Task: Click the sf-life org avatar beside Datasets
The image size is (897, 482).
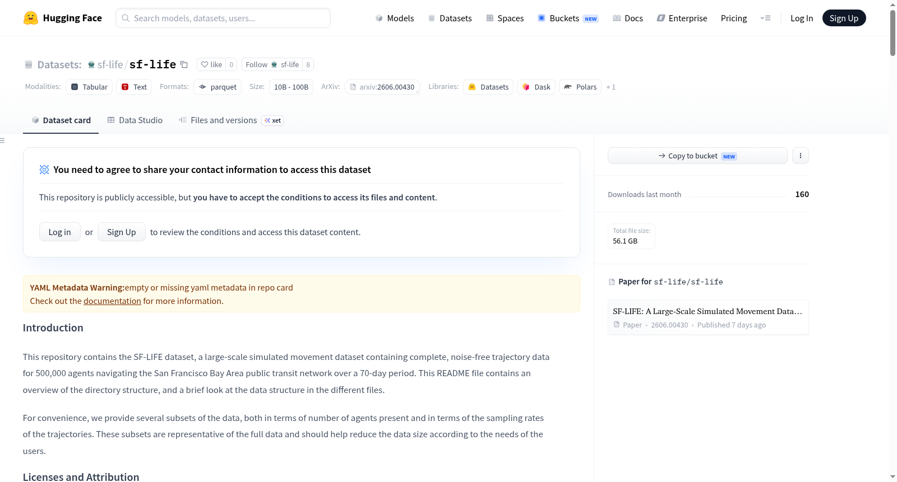Action: [91, 65]
